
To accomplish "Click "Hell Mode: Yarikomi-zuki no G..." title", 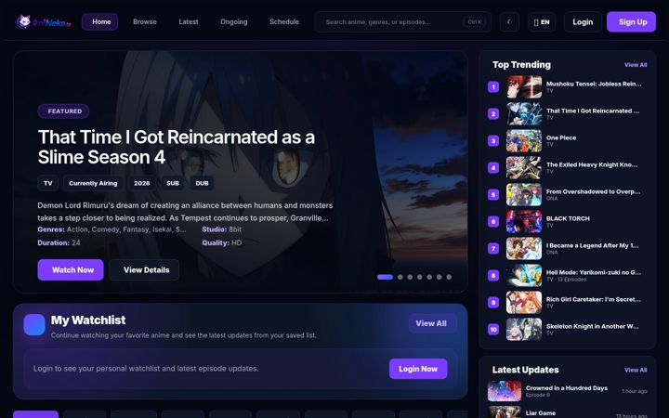I will point(594,272).
